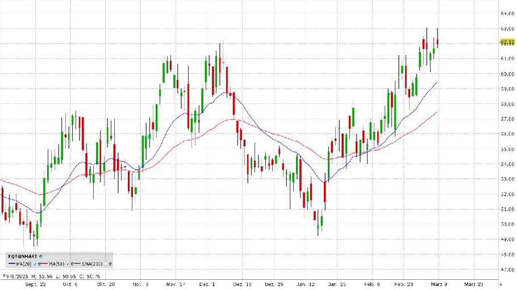
Task: Click the 9/8/2025 date in OHLC readout
Action: pos(17,276)
